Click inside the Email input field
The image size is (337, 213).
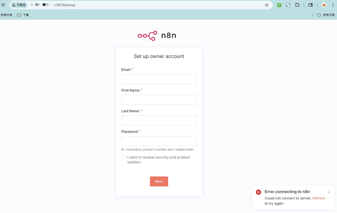159,79
